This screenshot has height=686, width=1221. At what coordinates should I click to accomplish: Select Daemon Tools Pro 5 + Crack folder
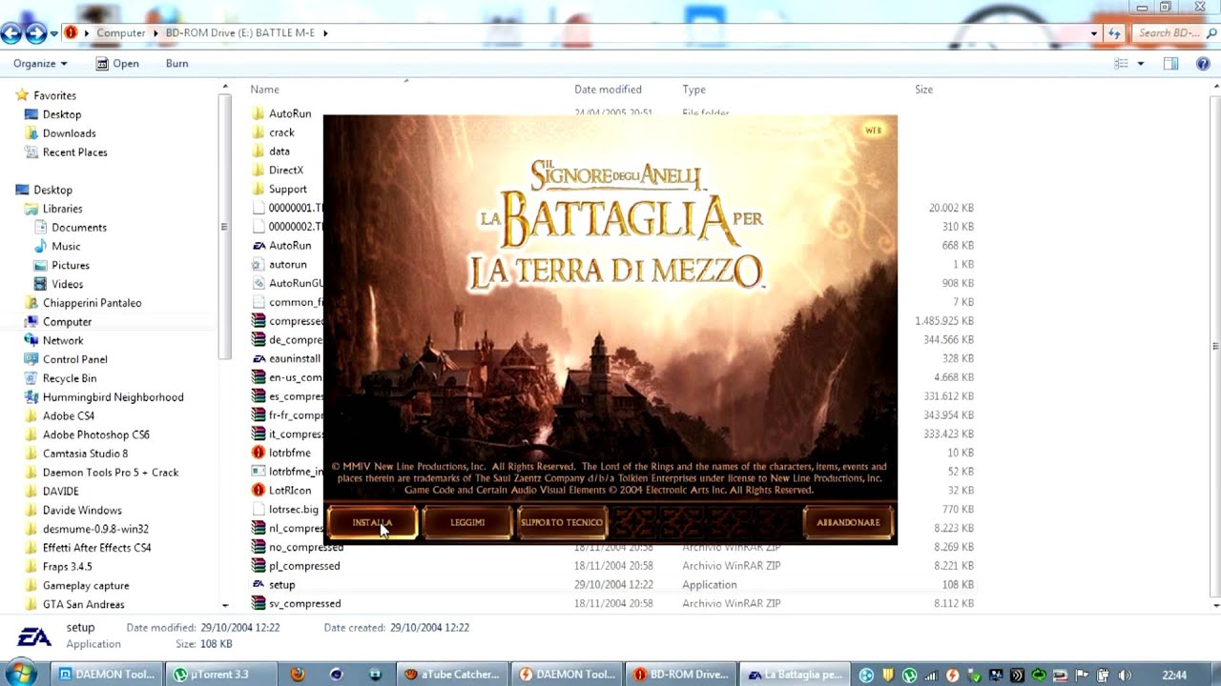110,473
